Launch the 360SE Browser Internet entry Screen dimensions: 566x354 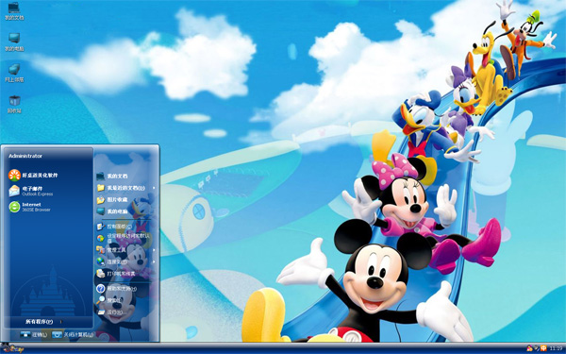click(29, 207)
